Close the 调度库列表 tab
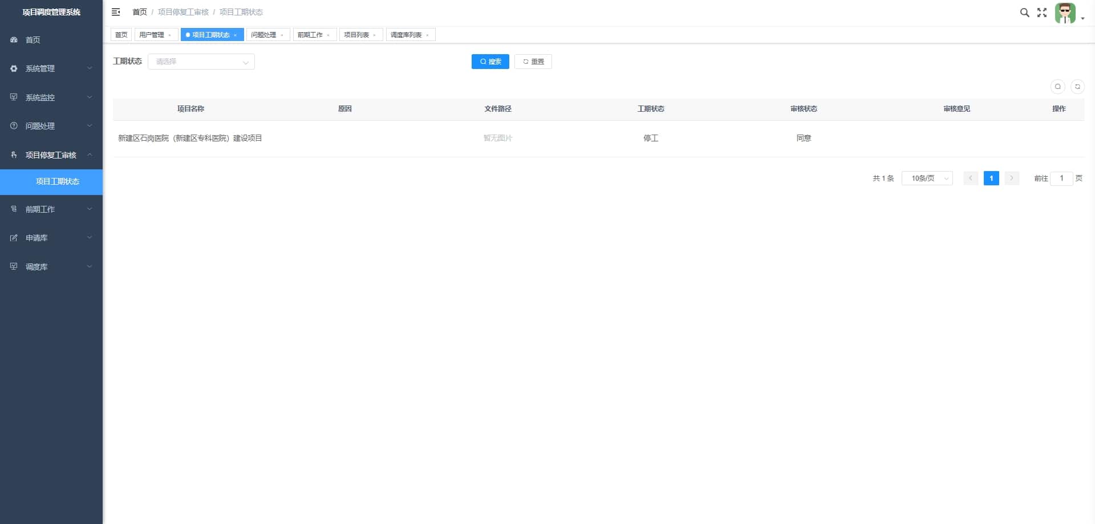Image resolution: width=1095 pixels, height=524 pixels. click(427, 35)
